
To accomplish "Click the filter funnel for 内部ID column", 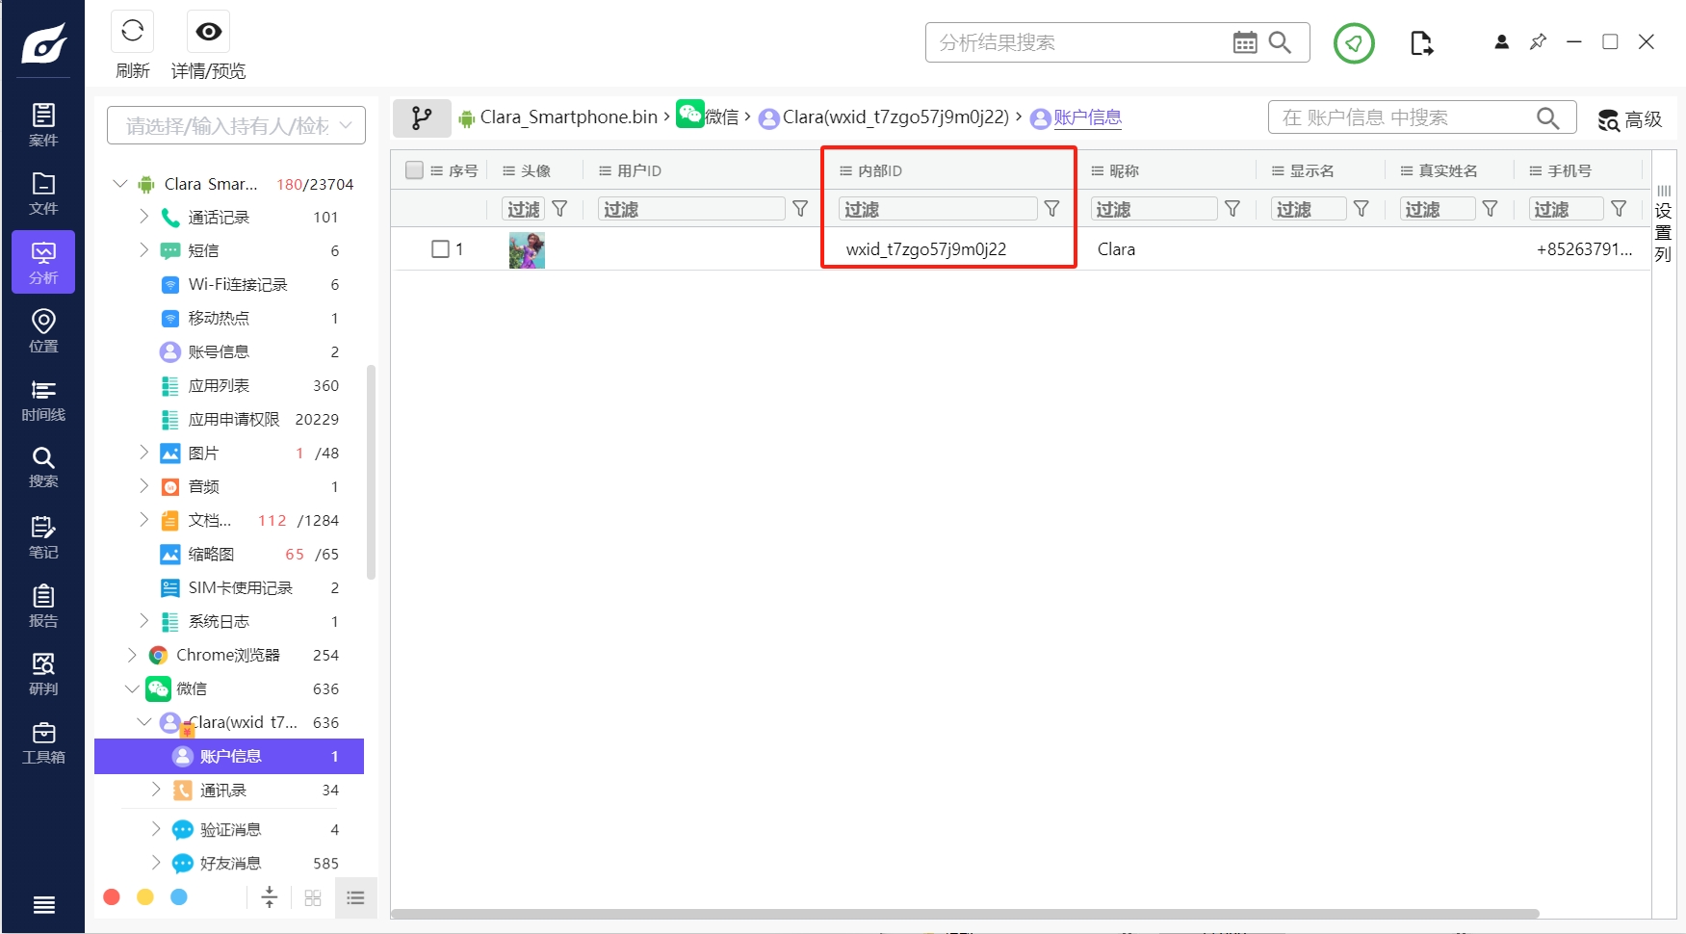I will (x=1051, y=209).
